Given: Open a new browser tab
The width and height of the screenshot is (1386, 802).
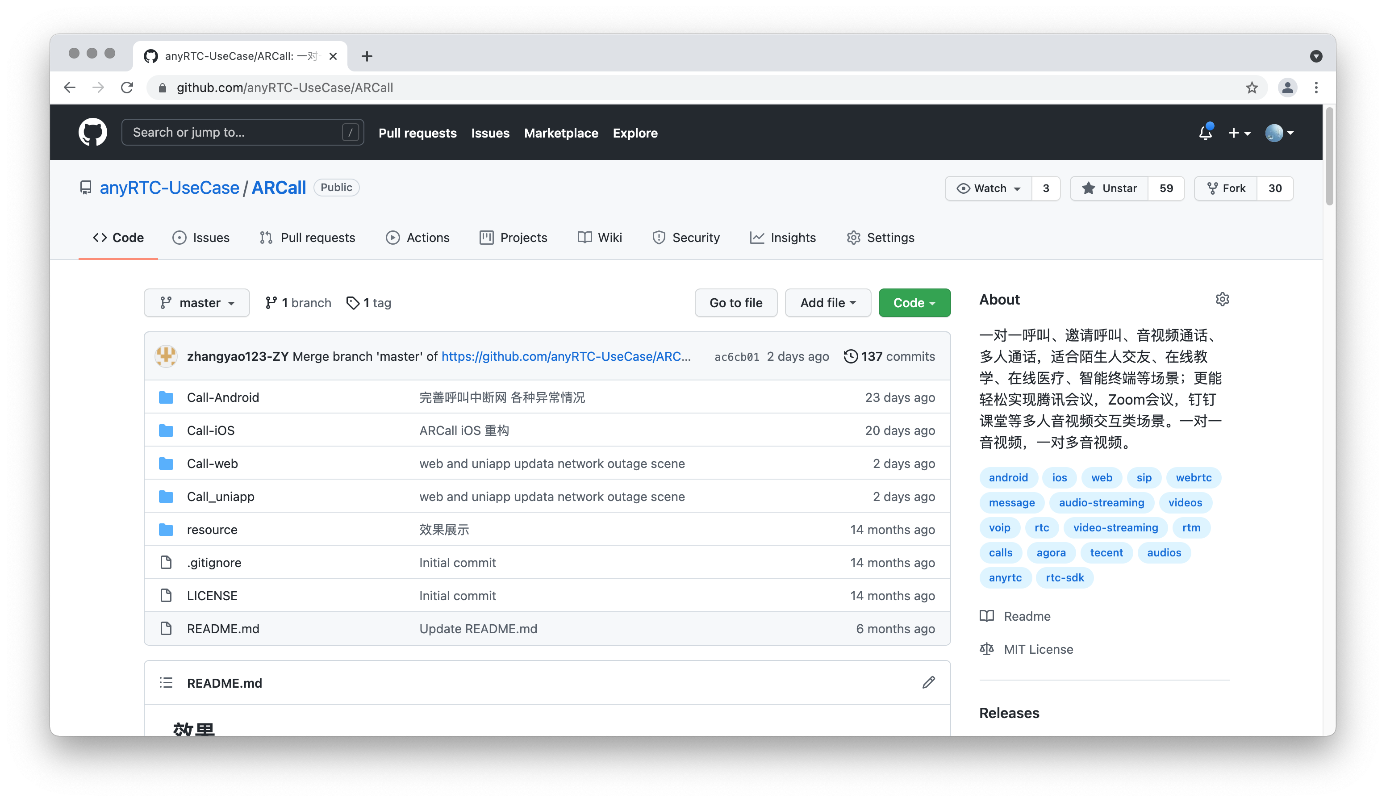Looking at the screenshot, I should tap(367, 56).
